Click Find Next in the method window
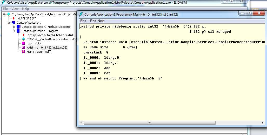267x135 pixels. [x=97, y=21]
